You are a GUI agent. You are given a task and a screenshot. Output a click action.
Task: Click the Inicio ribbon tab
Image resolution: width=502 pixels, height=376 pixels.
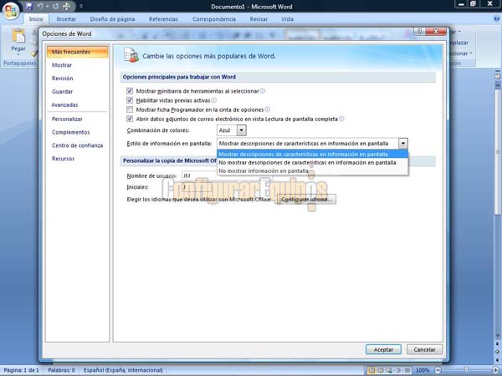[x=36, y=19]
